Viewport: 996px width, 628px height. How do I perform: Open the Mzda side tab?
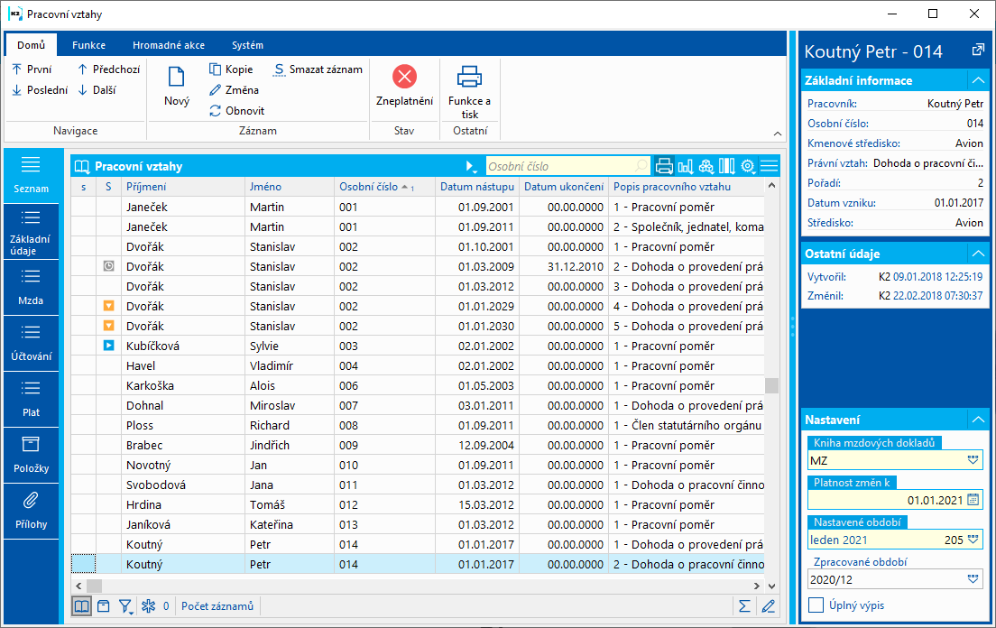pyautogui.click(x=31, y=288)
